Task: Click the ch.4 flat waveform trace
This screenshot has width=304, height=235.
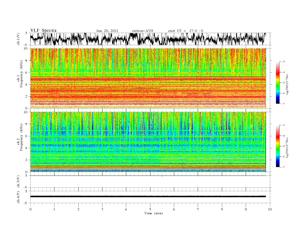Action: tap(148, 197)
